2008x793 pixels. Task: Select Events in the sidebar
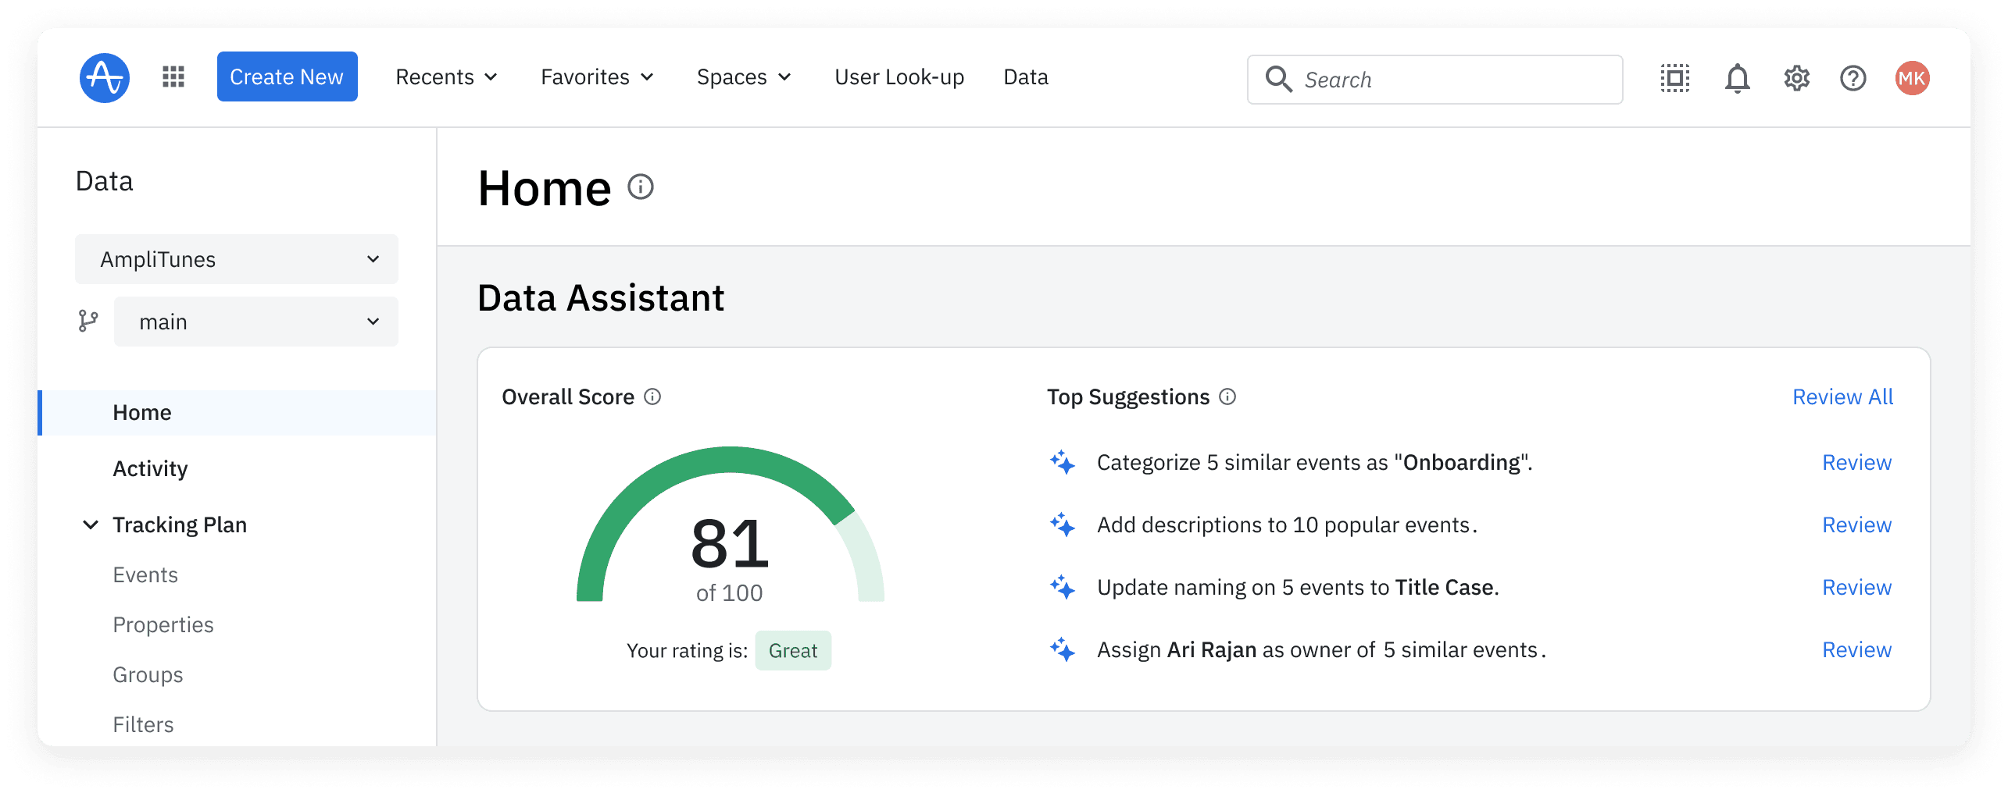click(145, 574)
